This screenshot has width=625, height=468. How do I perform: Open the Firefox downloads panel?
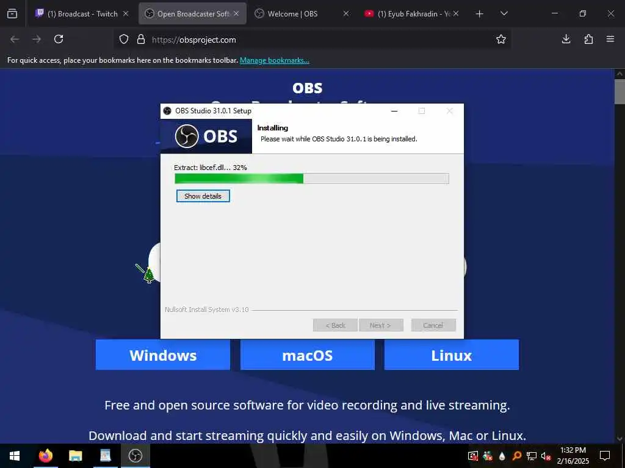[x=566, y=39]
